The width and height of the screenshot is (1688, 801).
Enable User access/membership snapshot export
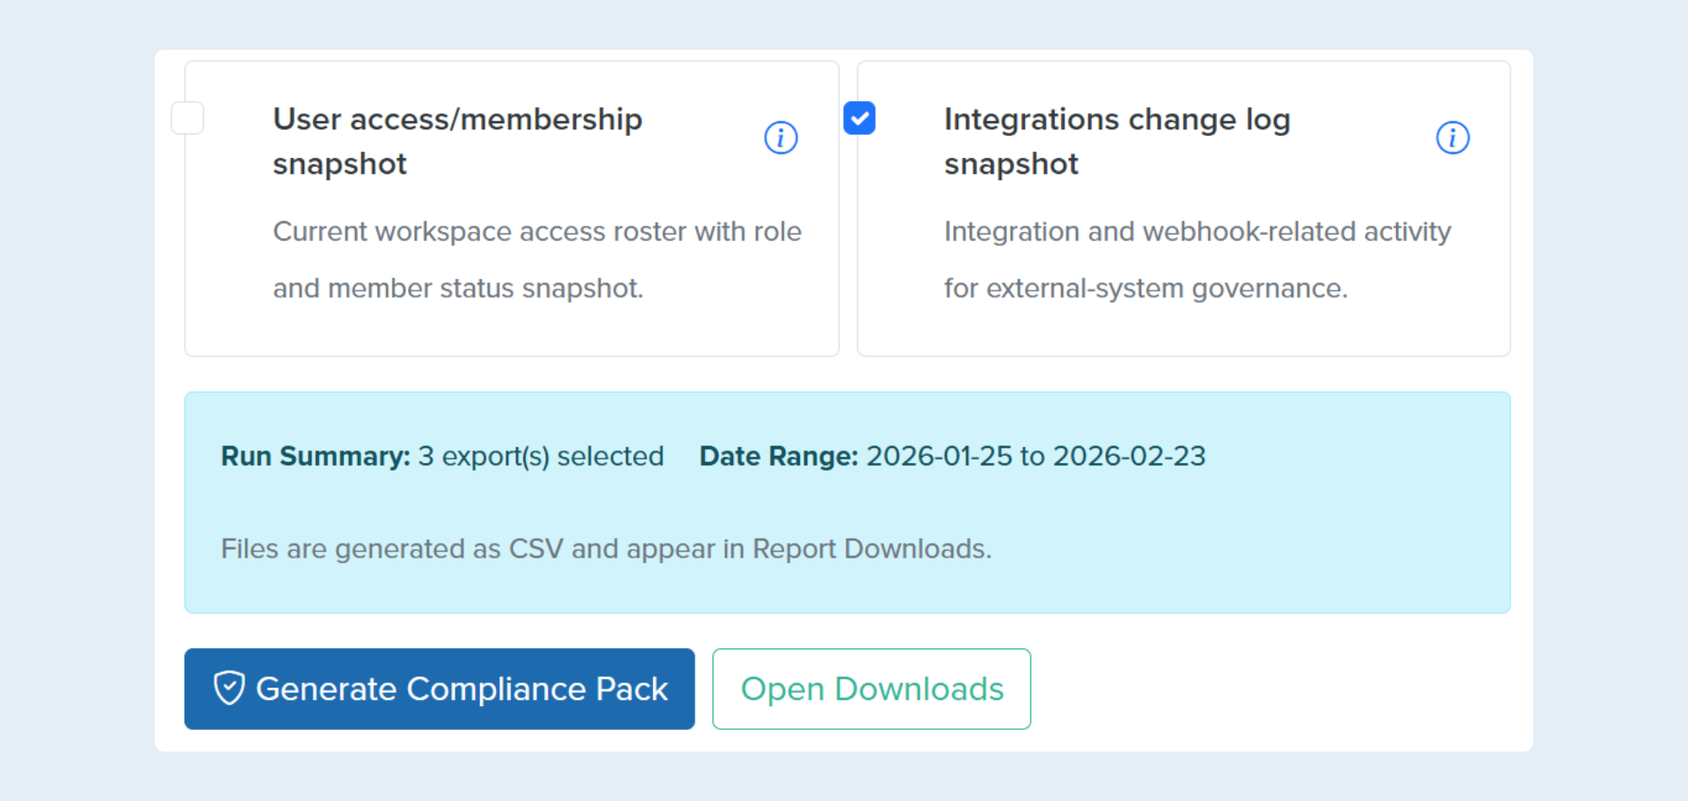pyautogui.click(x=187, y=118)
